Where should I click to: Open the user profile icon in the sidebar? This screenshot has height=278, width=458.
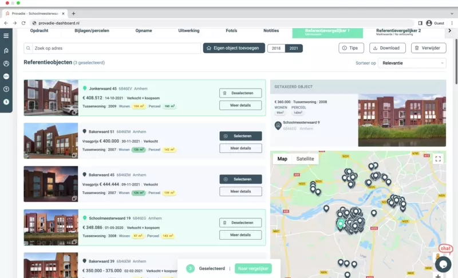[6, 63]
